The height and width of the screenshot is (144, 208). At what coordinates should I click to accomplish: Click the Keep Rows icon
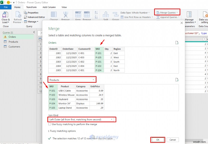pos(78,14)
